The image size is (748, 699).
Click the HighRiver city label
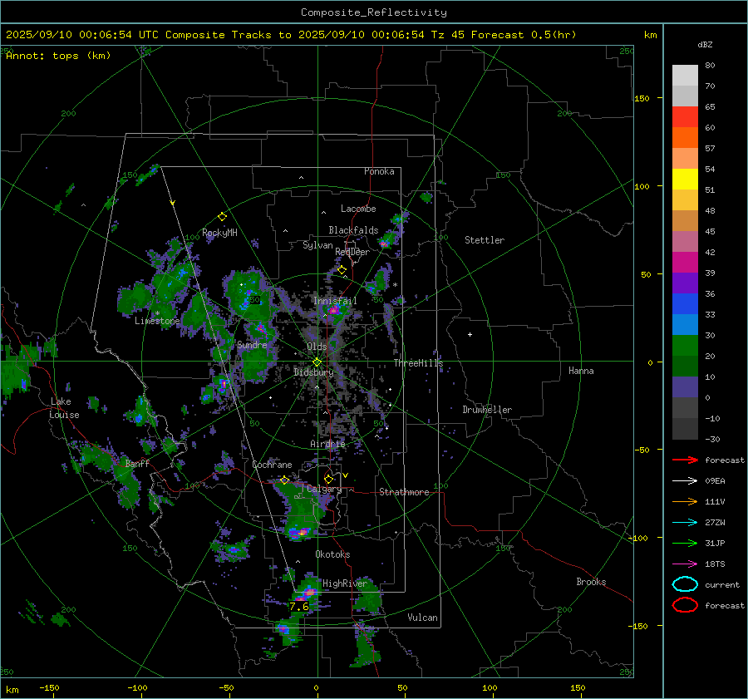click(345, 583)
